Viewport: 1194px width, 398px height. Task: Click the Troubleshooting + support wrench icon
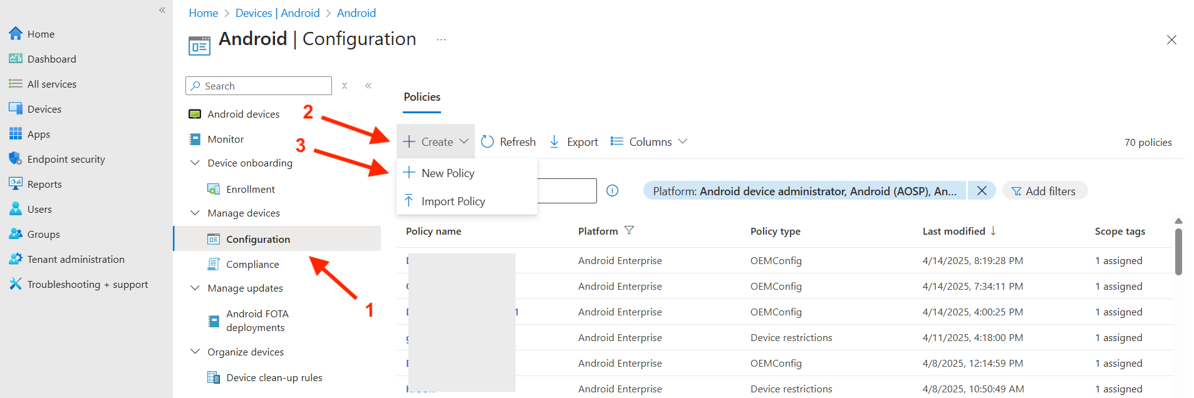coord(15,284)
